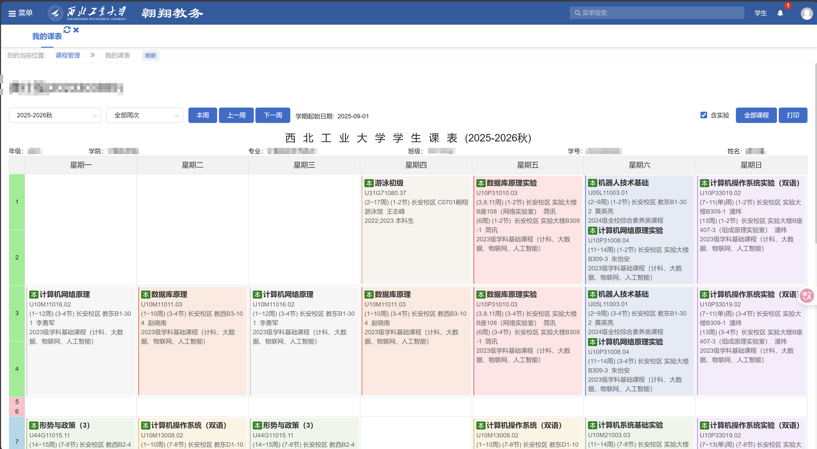The width and height of the screenshot is (817, 449).
Task: Uncheck the 含实验 checkbox
Action: click(704, 115)
